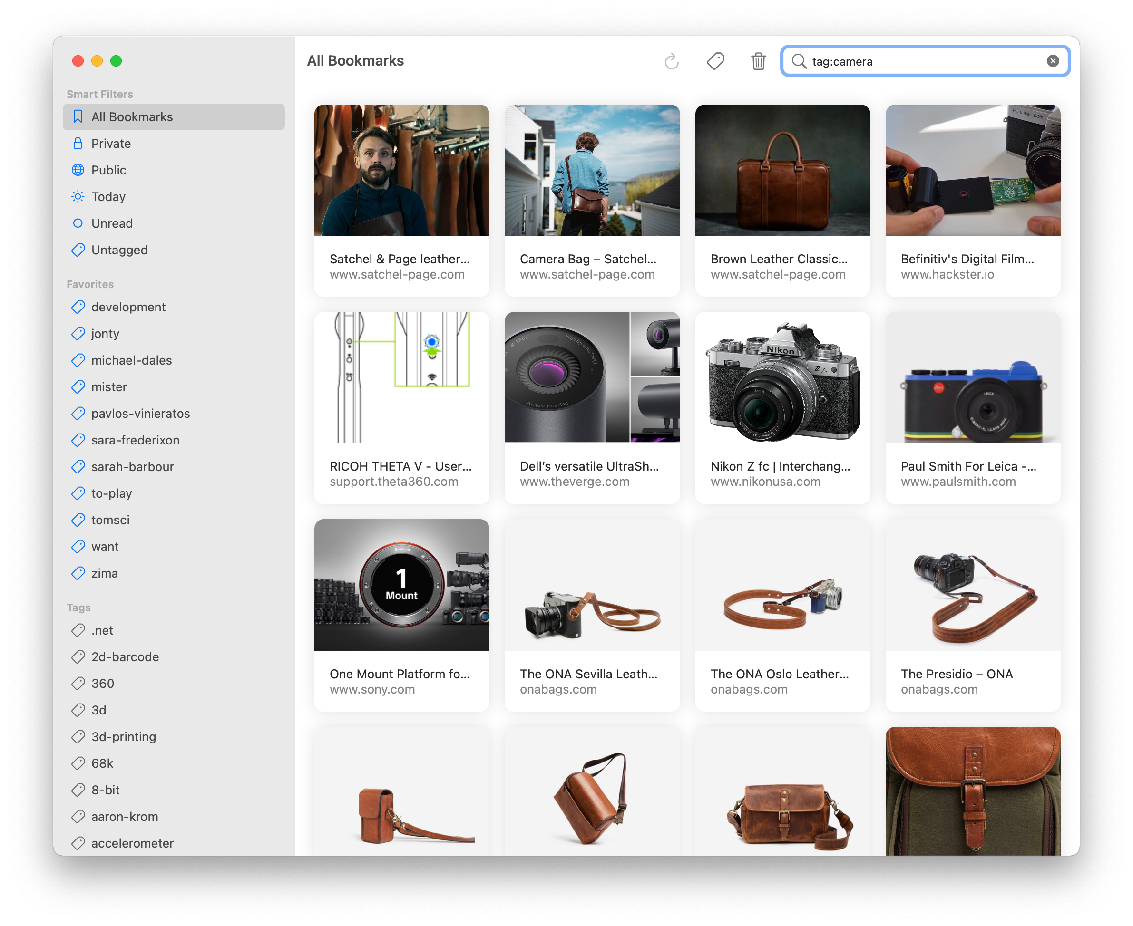
Task: Open the 'zima' favorites list
Action: tap(106, 572)
